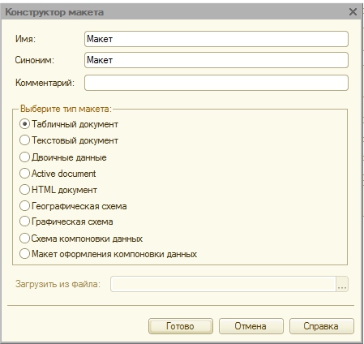Close the Конструктор макета dialog
Screen dimensions: 364x344
click(353, 12)
